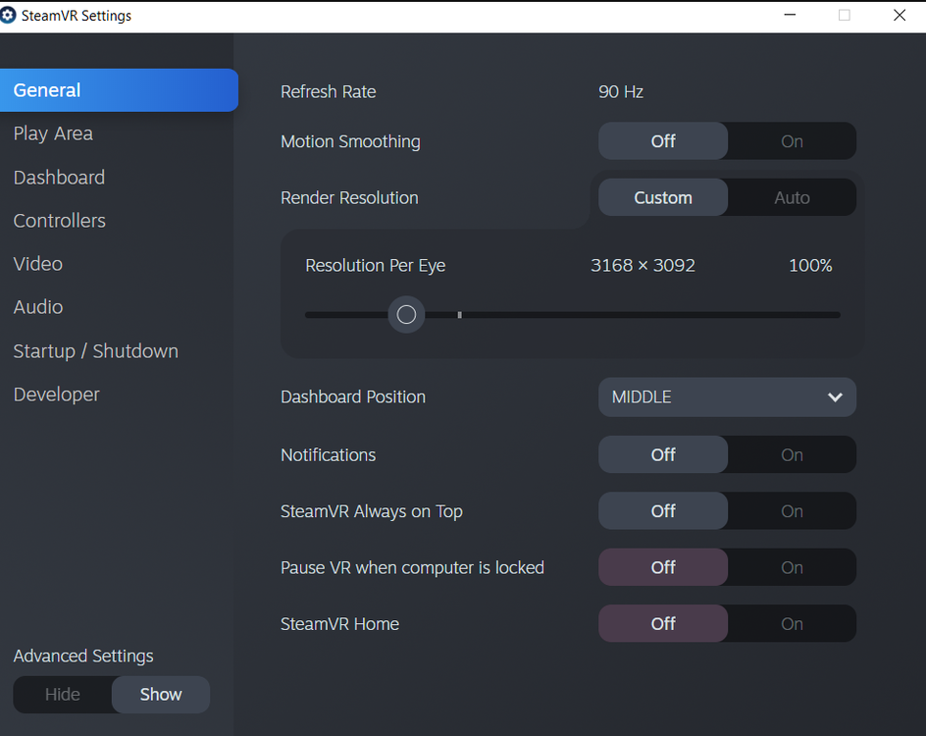Screen dimensions: 926x736
Task: Switch Render Resolution to Auto
Action: tap(791, 196)
